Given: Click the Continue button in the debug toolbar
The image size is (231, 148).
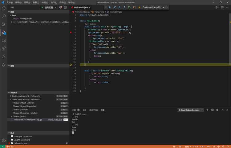Looking at the screenshot, I should pyautogui.click(x=110, y=7).
